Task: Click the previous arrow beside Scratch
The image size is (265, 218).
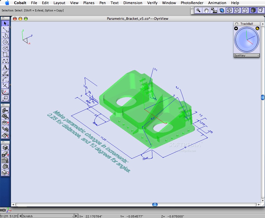Action: [x=20, y=216]
